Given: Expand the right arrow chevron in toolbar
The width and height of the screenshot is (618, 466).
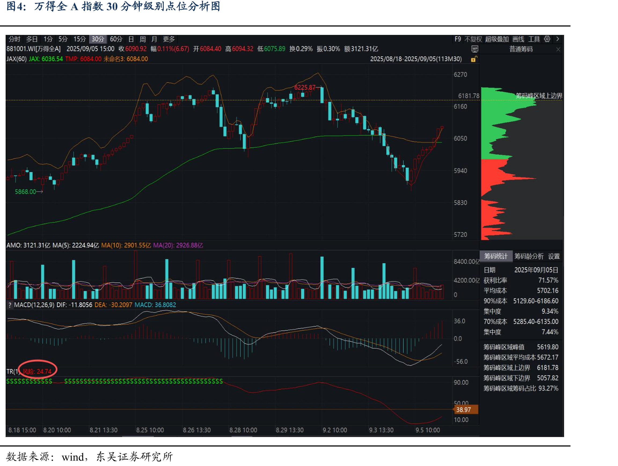Looking at the screenshot, I should 558,39.
